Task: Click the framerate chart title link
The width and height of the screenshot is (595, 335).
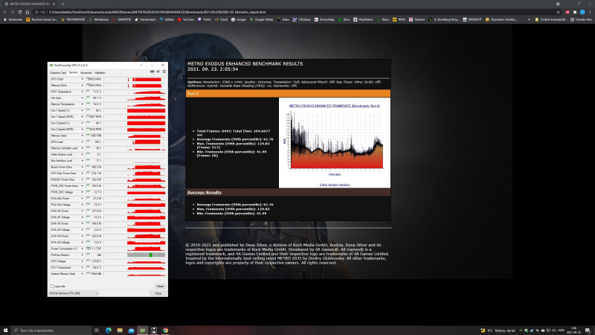Action: pos(334,106)
